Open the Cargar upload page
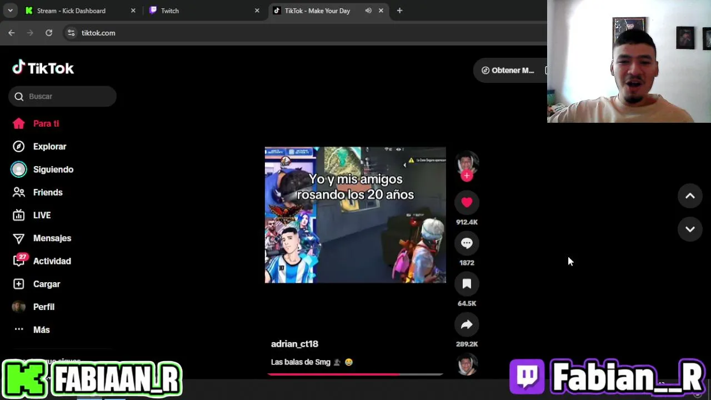 (x=36, y=284)
